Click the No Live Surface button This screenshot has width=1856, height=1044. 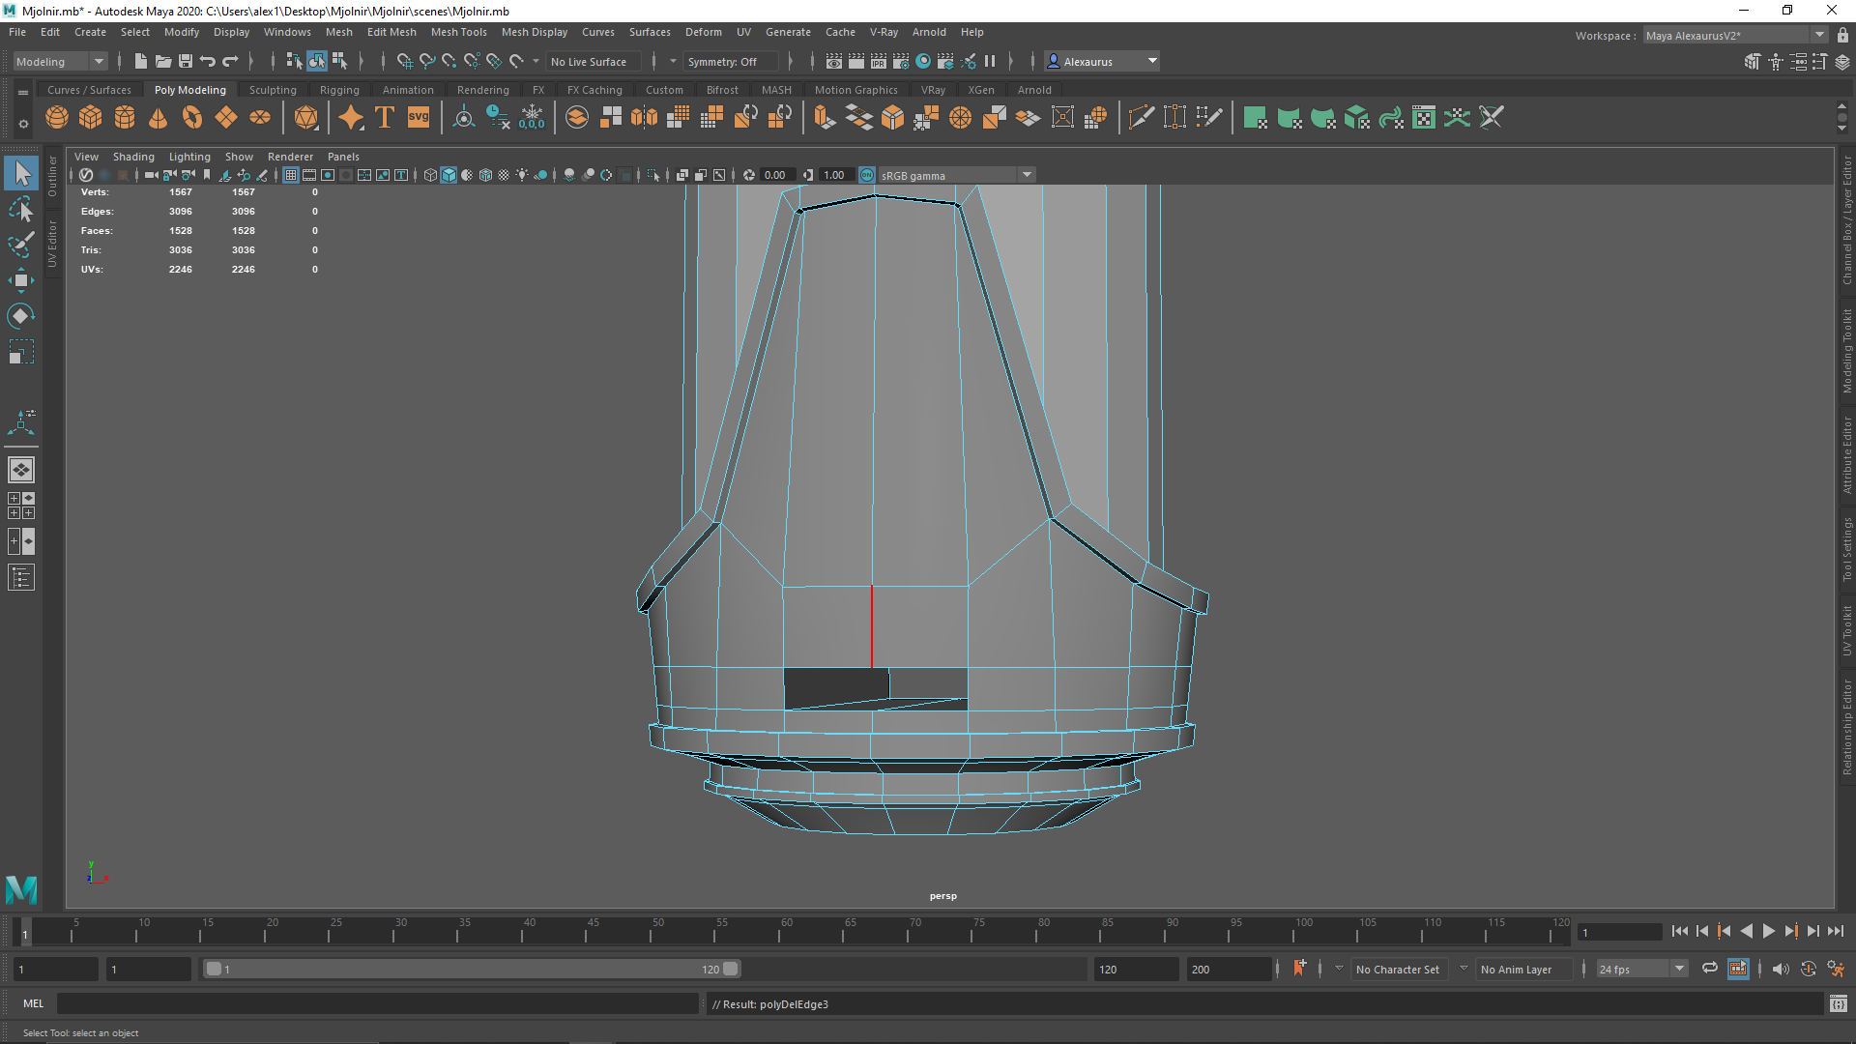pos(593,61)
